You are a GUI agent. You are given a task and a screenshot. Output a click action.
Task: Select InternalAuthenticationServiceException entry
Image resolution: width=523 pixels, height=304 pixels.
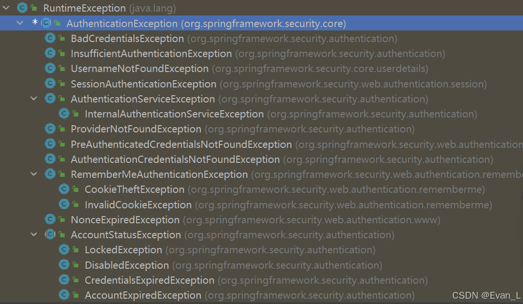click(174, 114)
